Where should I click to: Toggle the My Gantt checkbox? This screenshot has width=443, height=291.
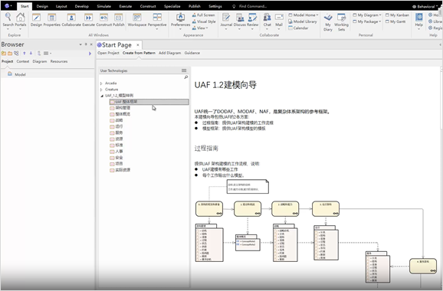click(x=387, y=21)
